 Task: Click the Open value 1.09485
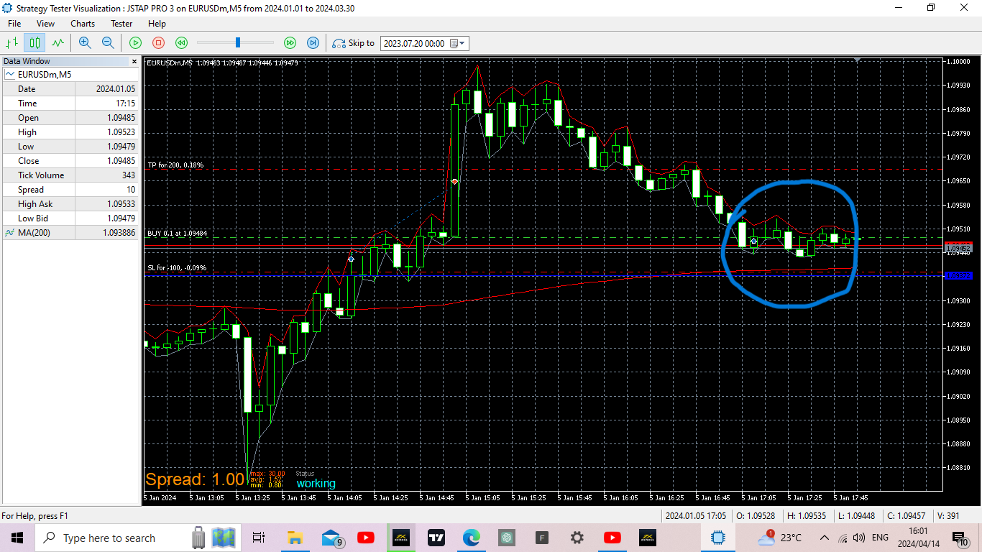121,118
